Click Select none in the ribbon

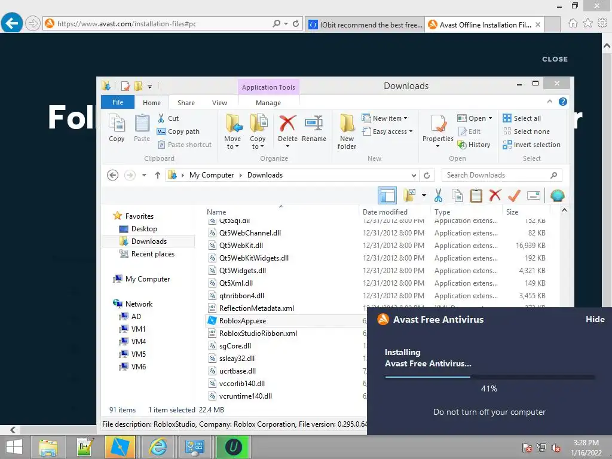click(x=526, y=131)
